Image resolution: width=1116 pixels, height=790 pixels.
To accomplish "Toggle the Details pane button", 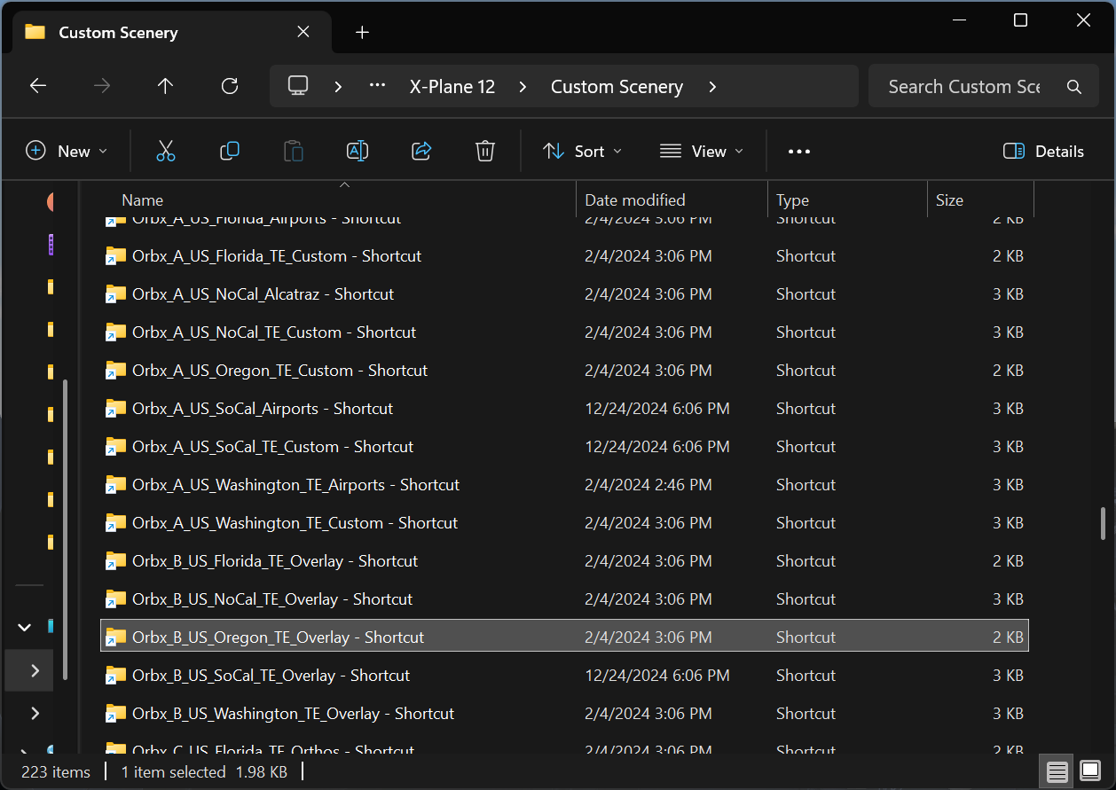I will (1043, 152).
